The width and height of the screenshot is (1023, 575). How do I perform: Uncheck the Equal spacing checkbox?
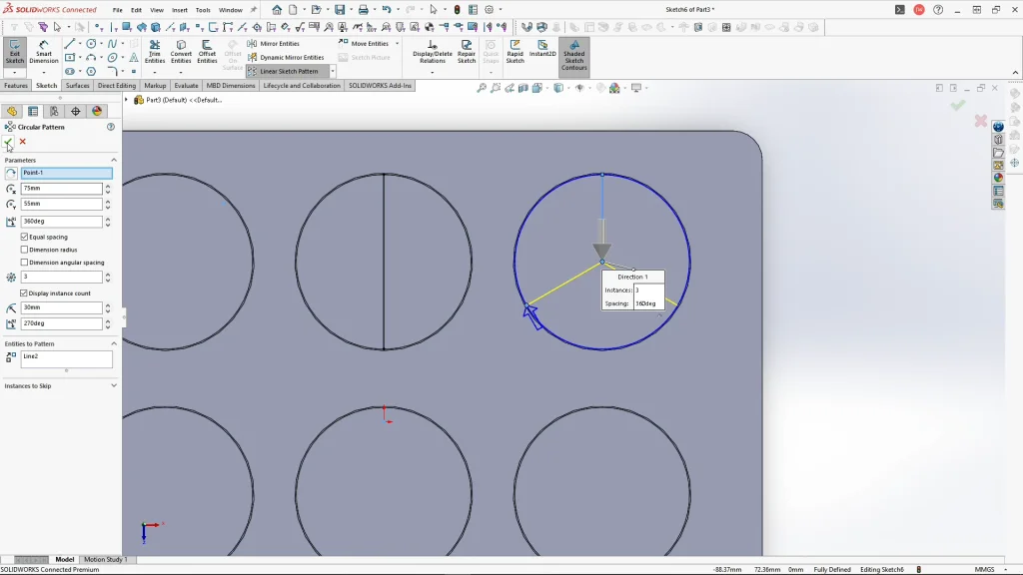(x=25, y=237)
